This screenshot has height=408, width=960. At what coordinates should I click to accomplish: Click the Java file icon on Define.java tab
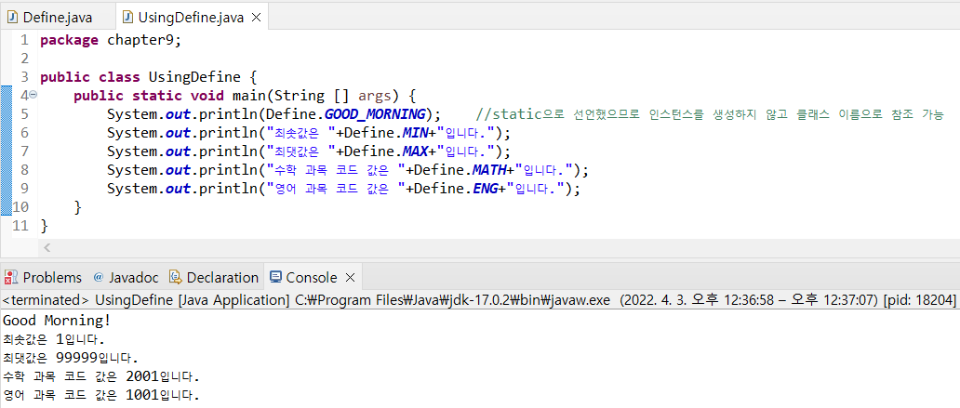coord(13,17)
